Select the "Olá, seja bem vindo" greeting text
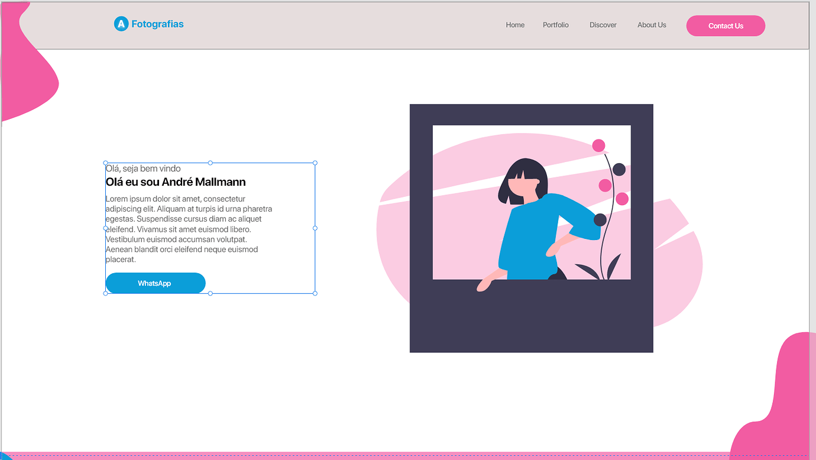This screenshot has height=460, width=816. coord(143,169)
